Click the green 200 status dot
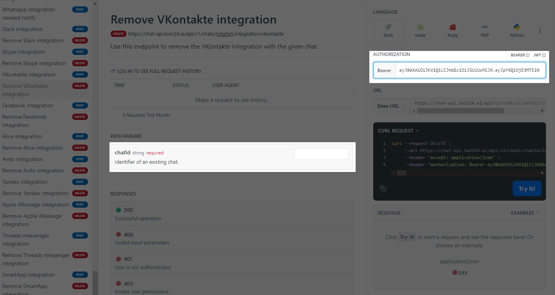The image size is (555, 295). tap(119, 210)
